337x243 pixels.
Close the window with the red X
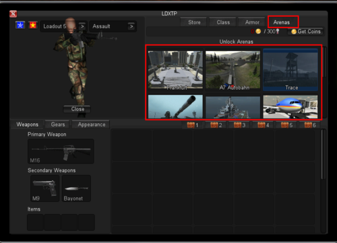(13, 14)
